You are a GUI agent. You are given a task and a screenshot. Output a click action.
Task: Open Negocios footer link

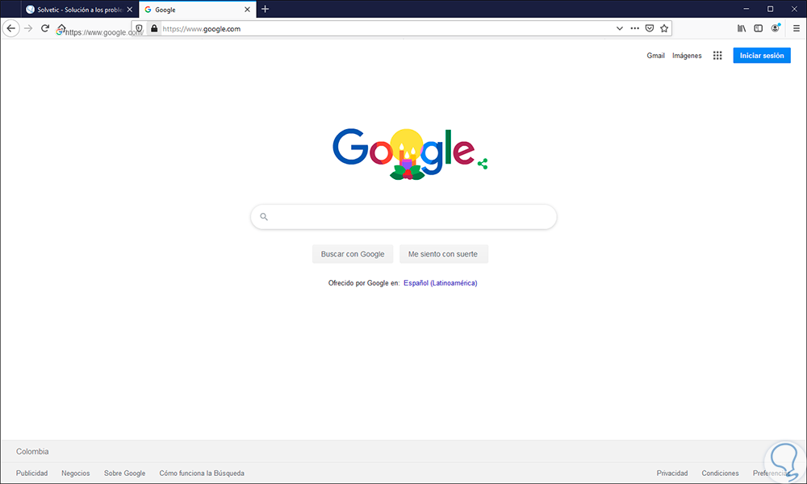click(76, 474)
